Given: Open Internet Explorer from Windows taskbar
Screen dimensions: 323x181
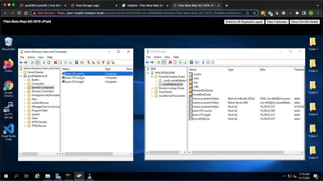Looking at the screenshot, I should [37, 176].
